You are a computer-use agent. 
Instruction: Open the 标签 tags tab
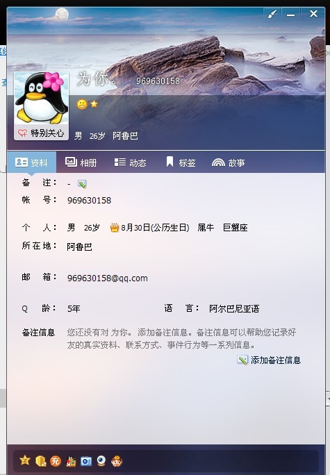coord(181,162)
